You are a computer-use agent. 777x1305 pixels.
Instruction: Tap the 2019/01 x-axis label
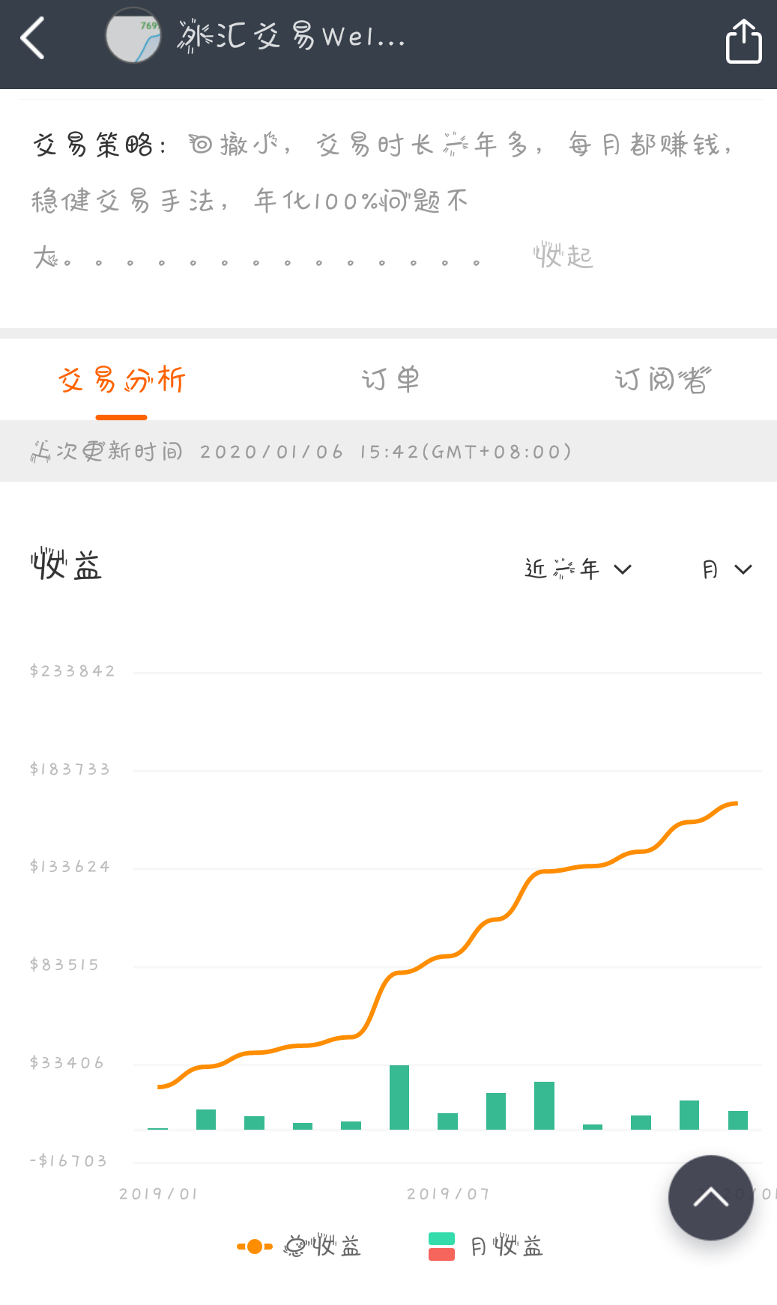(x=158, y=1194)
